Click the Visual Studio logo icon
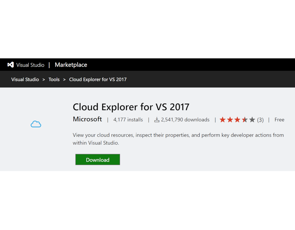 point(11,65)
